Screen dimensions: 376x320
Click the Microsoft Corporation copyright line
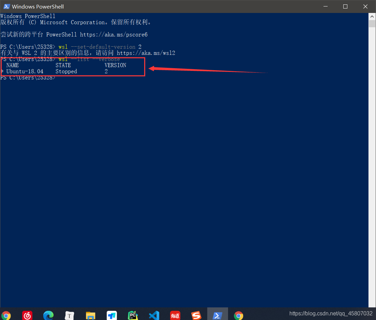coord(76,22)
